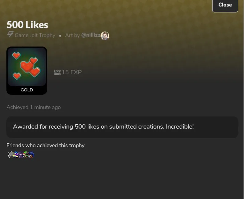244x199 pixels.
Task: Click the GOLD label under the trophy
Action: coord(27,90)
